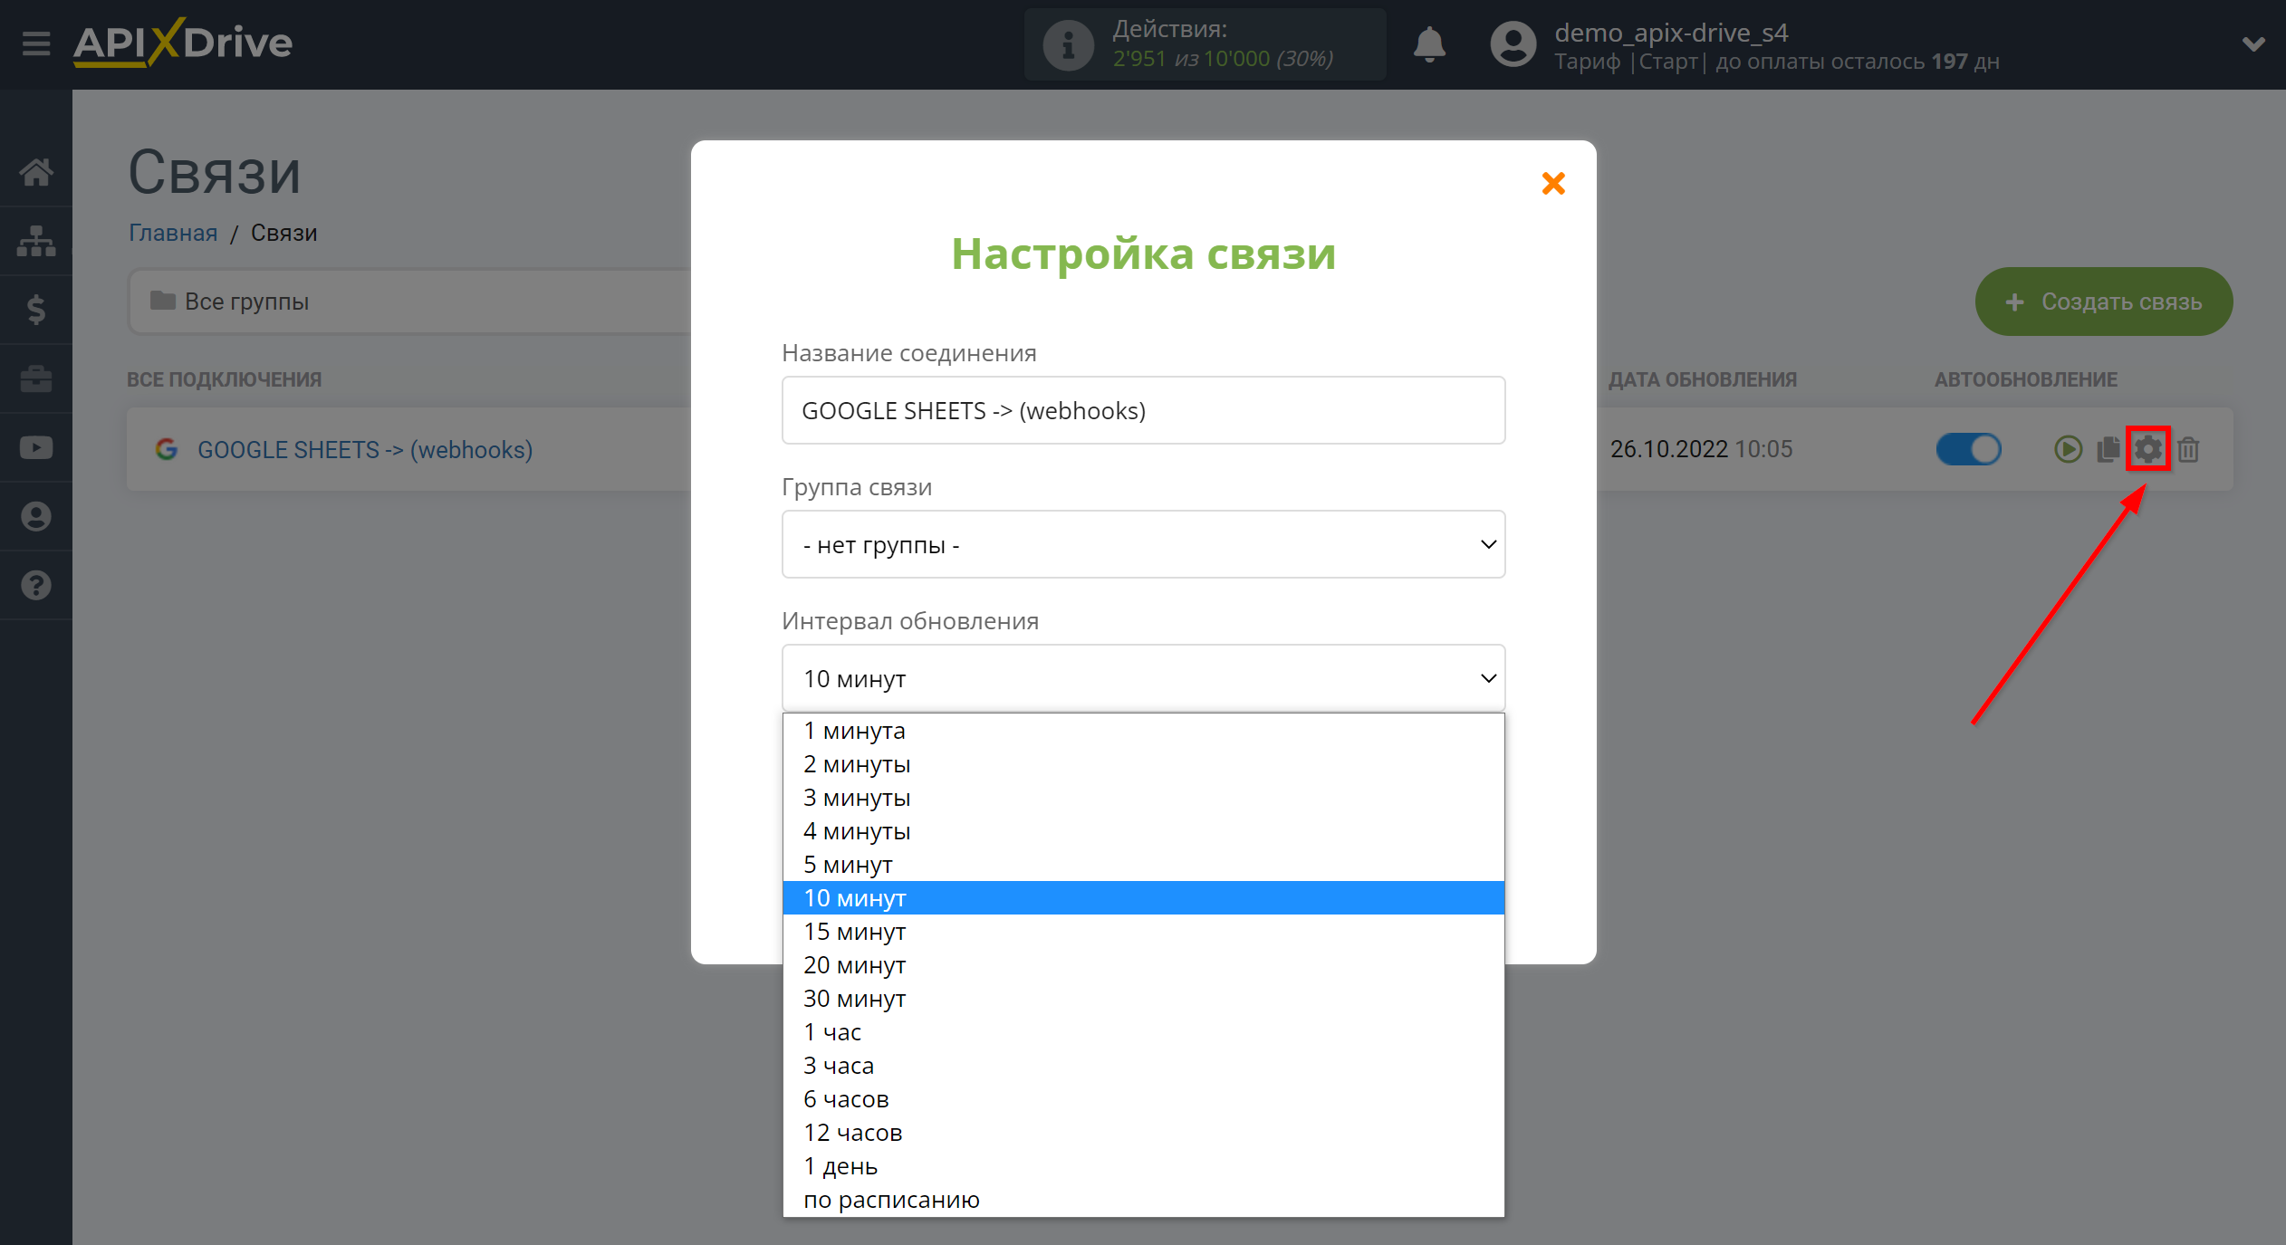Toggle the auto-update switch for GOOGLE SHEETS
This screenshot has width=2286, height=1245.
click(x=1968, y=449)
